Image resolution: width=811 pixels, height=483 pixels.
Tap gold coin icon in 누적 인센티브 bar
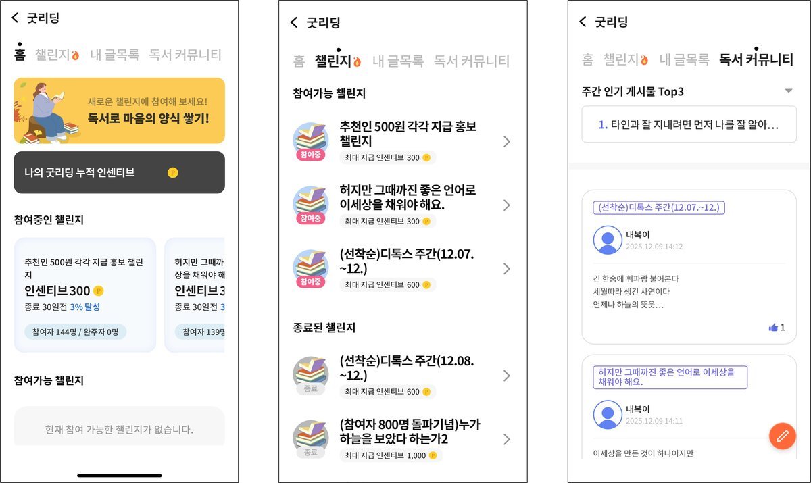pos(172,173)
